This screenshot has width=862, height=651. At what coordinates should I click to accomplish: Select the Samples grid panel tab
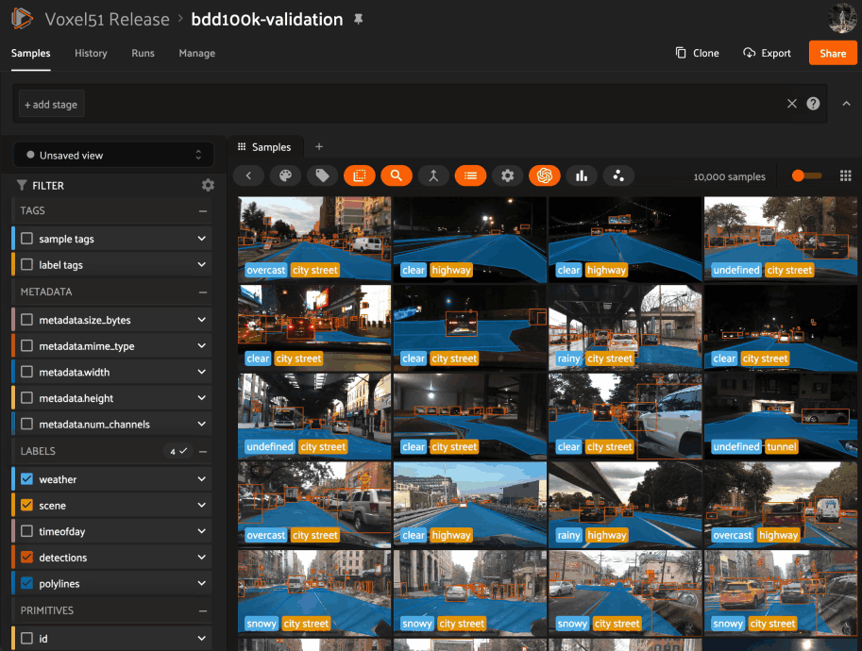(x=265, y=146)
